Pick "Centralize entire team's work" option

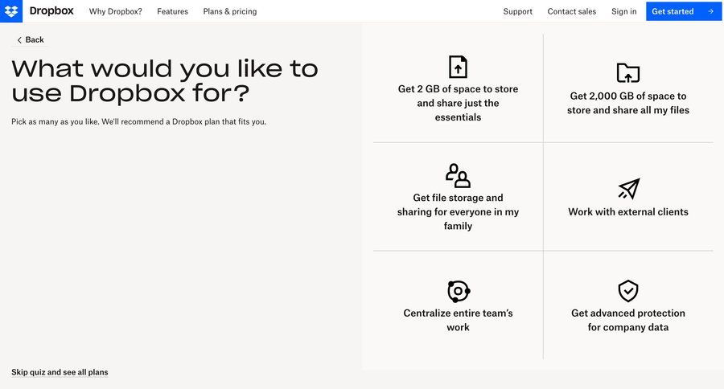point(458,320)
